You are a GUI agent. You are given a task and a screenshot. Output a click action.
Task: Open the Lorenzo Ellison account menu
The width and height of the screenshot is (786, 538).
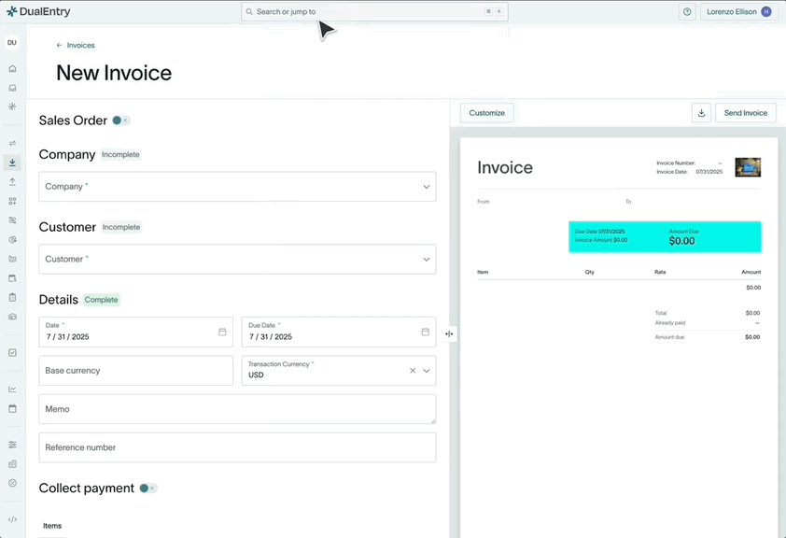tap(738, 11)
